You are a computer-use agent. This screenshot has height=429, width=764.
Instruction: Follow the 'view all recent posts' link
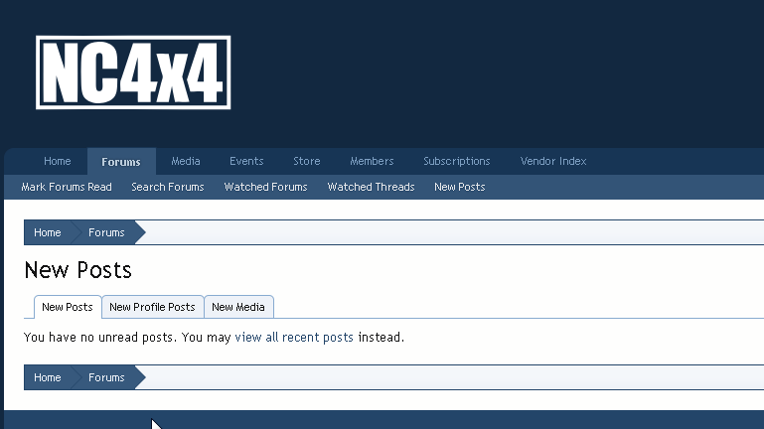294,338
